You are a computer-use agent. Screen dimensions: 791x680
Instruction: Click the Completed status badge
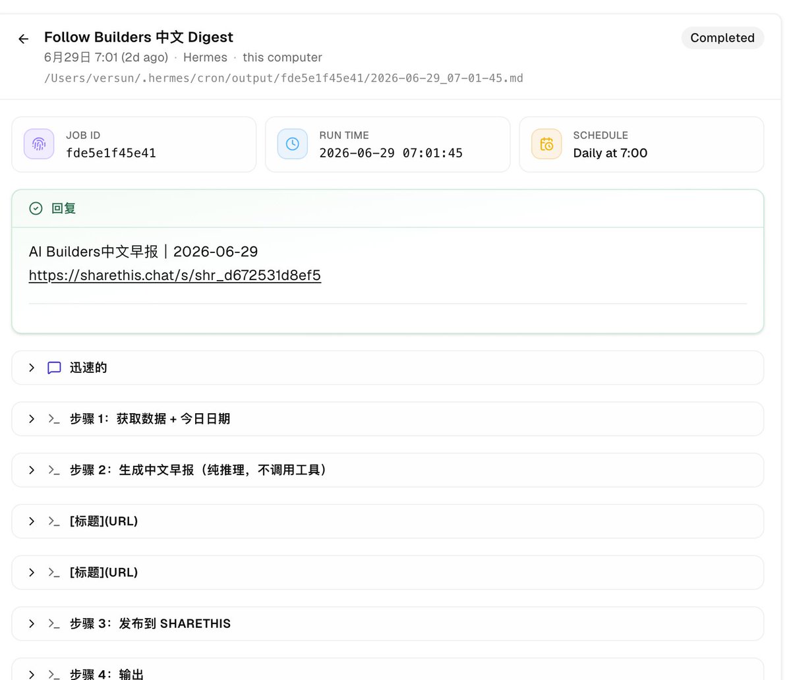click(x=722, y=38)
